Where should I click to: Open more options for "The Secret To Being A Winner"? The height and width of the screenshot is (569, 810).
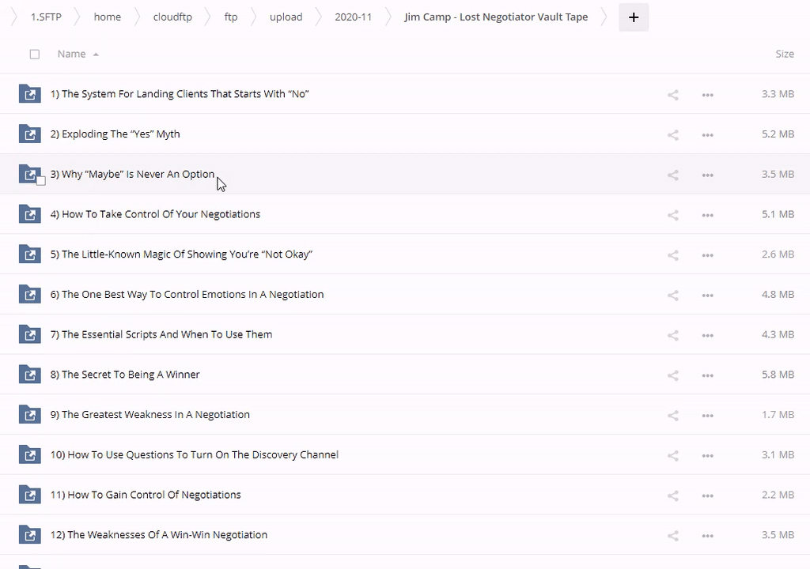pos(708,375)
